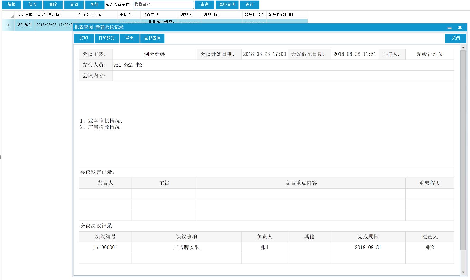Sort by 会议开始日期 column header
Screen dimensions: 470x280
(x=55, y=14)
